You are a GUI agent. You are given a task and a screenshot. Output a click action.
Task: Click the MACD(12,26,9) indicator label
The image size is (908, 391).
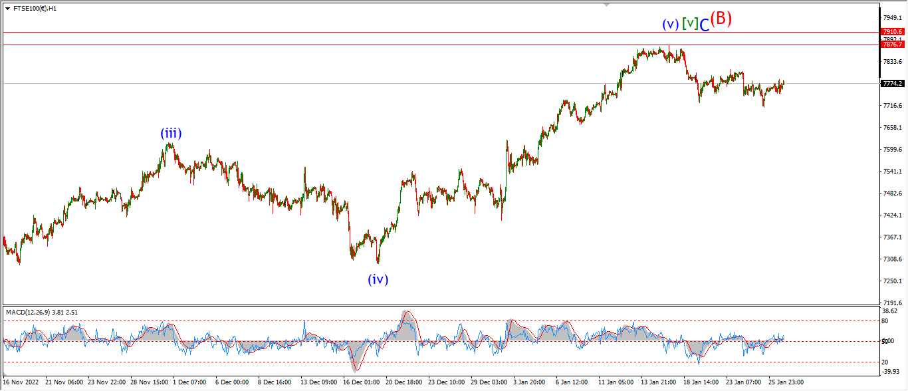(42, 312)
